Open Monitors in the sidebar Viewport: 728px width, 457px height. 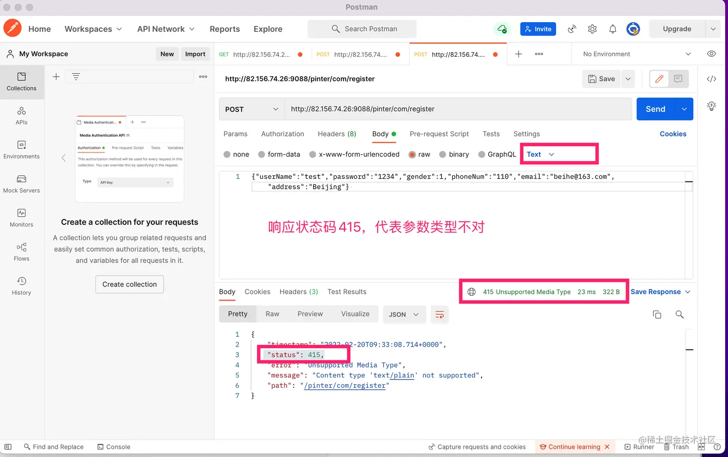(x=22, y=218)
